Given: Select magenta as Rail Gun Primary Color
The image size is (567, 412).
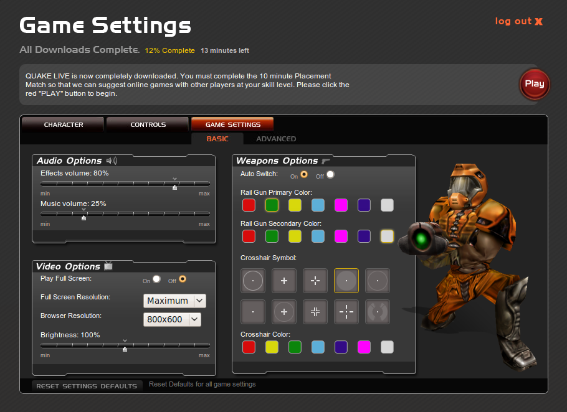Looking at the screenshot, I should (x=341, y=205).
